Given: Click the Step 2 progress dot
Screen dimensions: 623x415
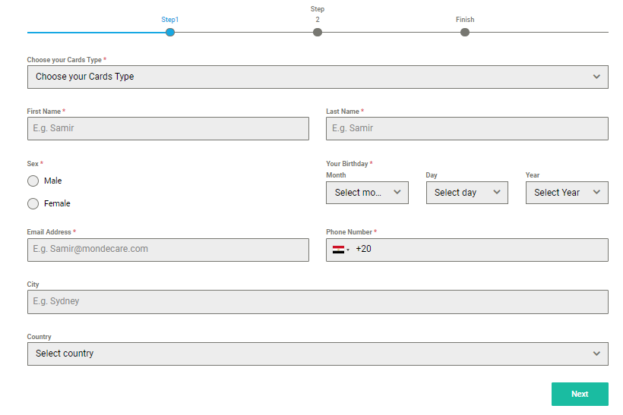Looking at the screenshot, I should (318, 32).
